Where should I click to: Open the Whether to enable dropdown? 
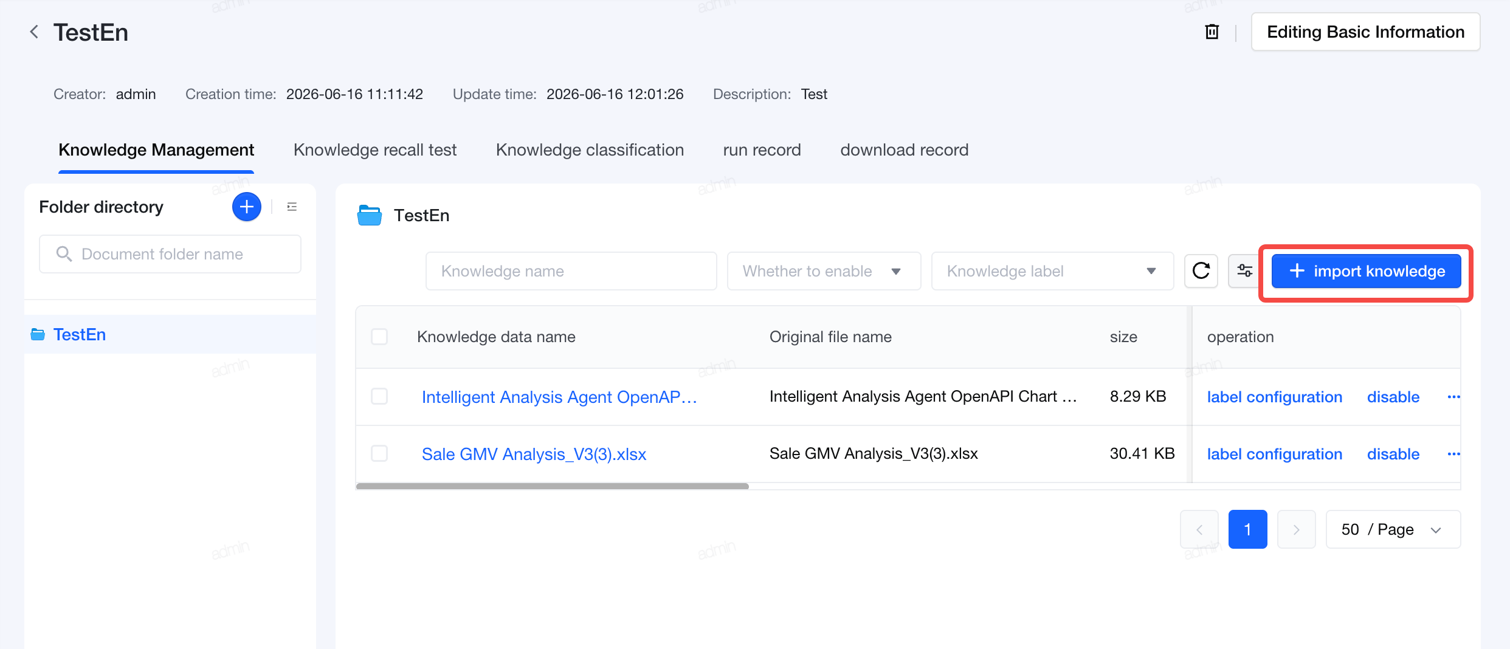(x=824, y=271)
